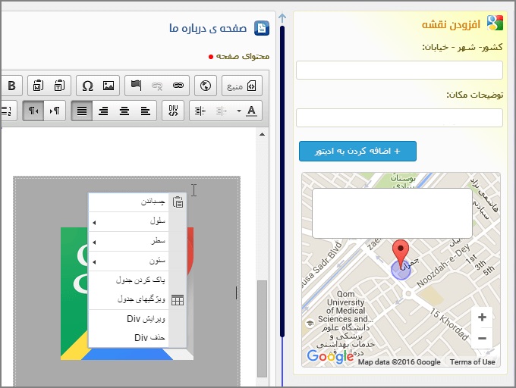
Task: Open the Terms of Use map link
Action: (472, 362)
